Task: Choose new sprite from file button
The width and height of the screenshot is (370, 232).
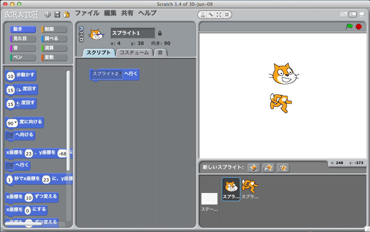Action: (268, 168)
